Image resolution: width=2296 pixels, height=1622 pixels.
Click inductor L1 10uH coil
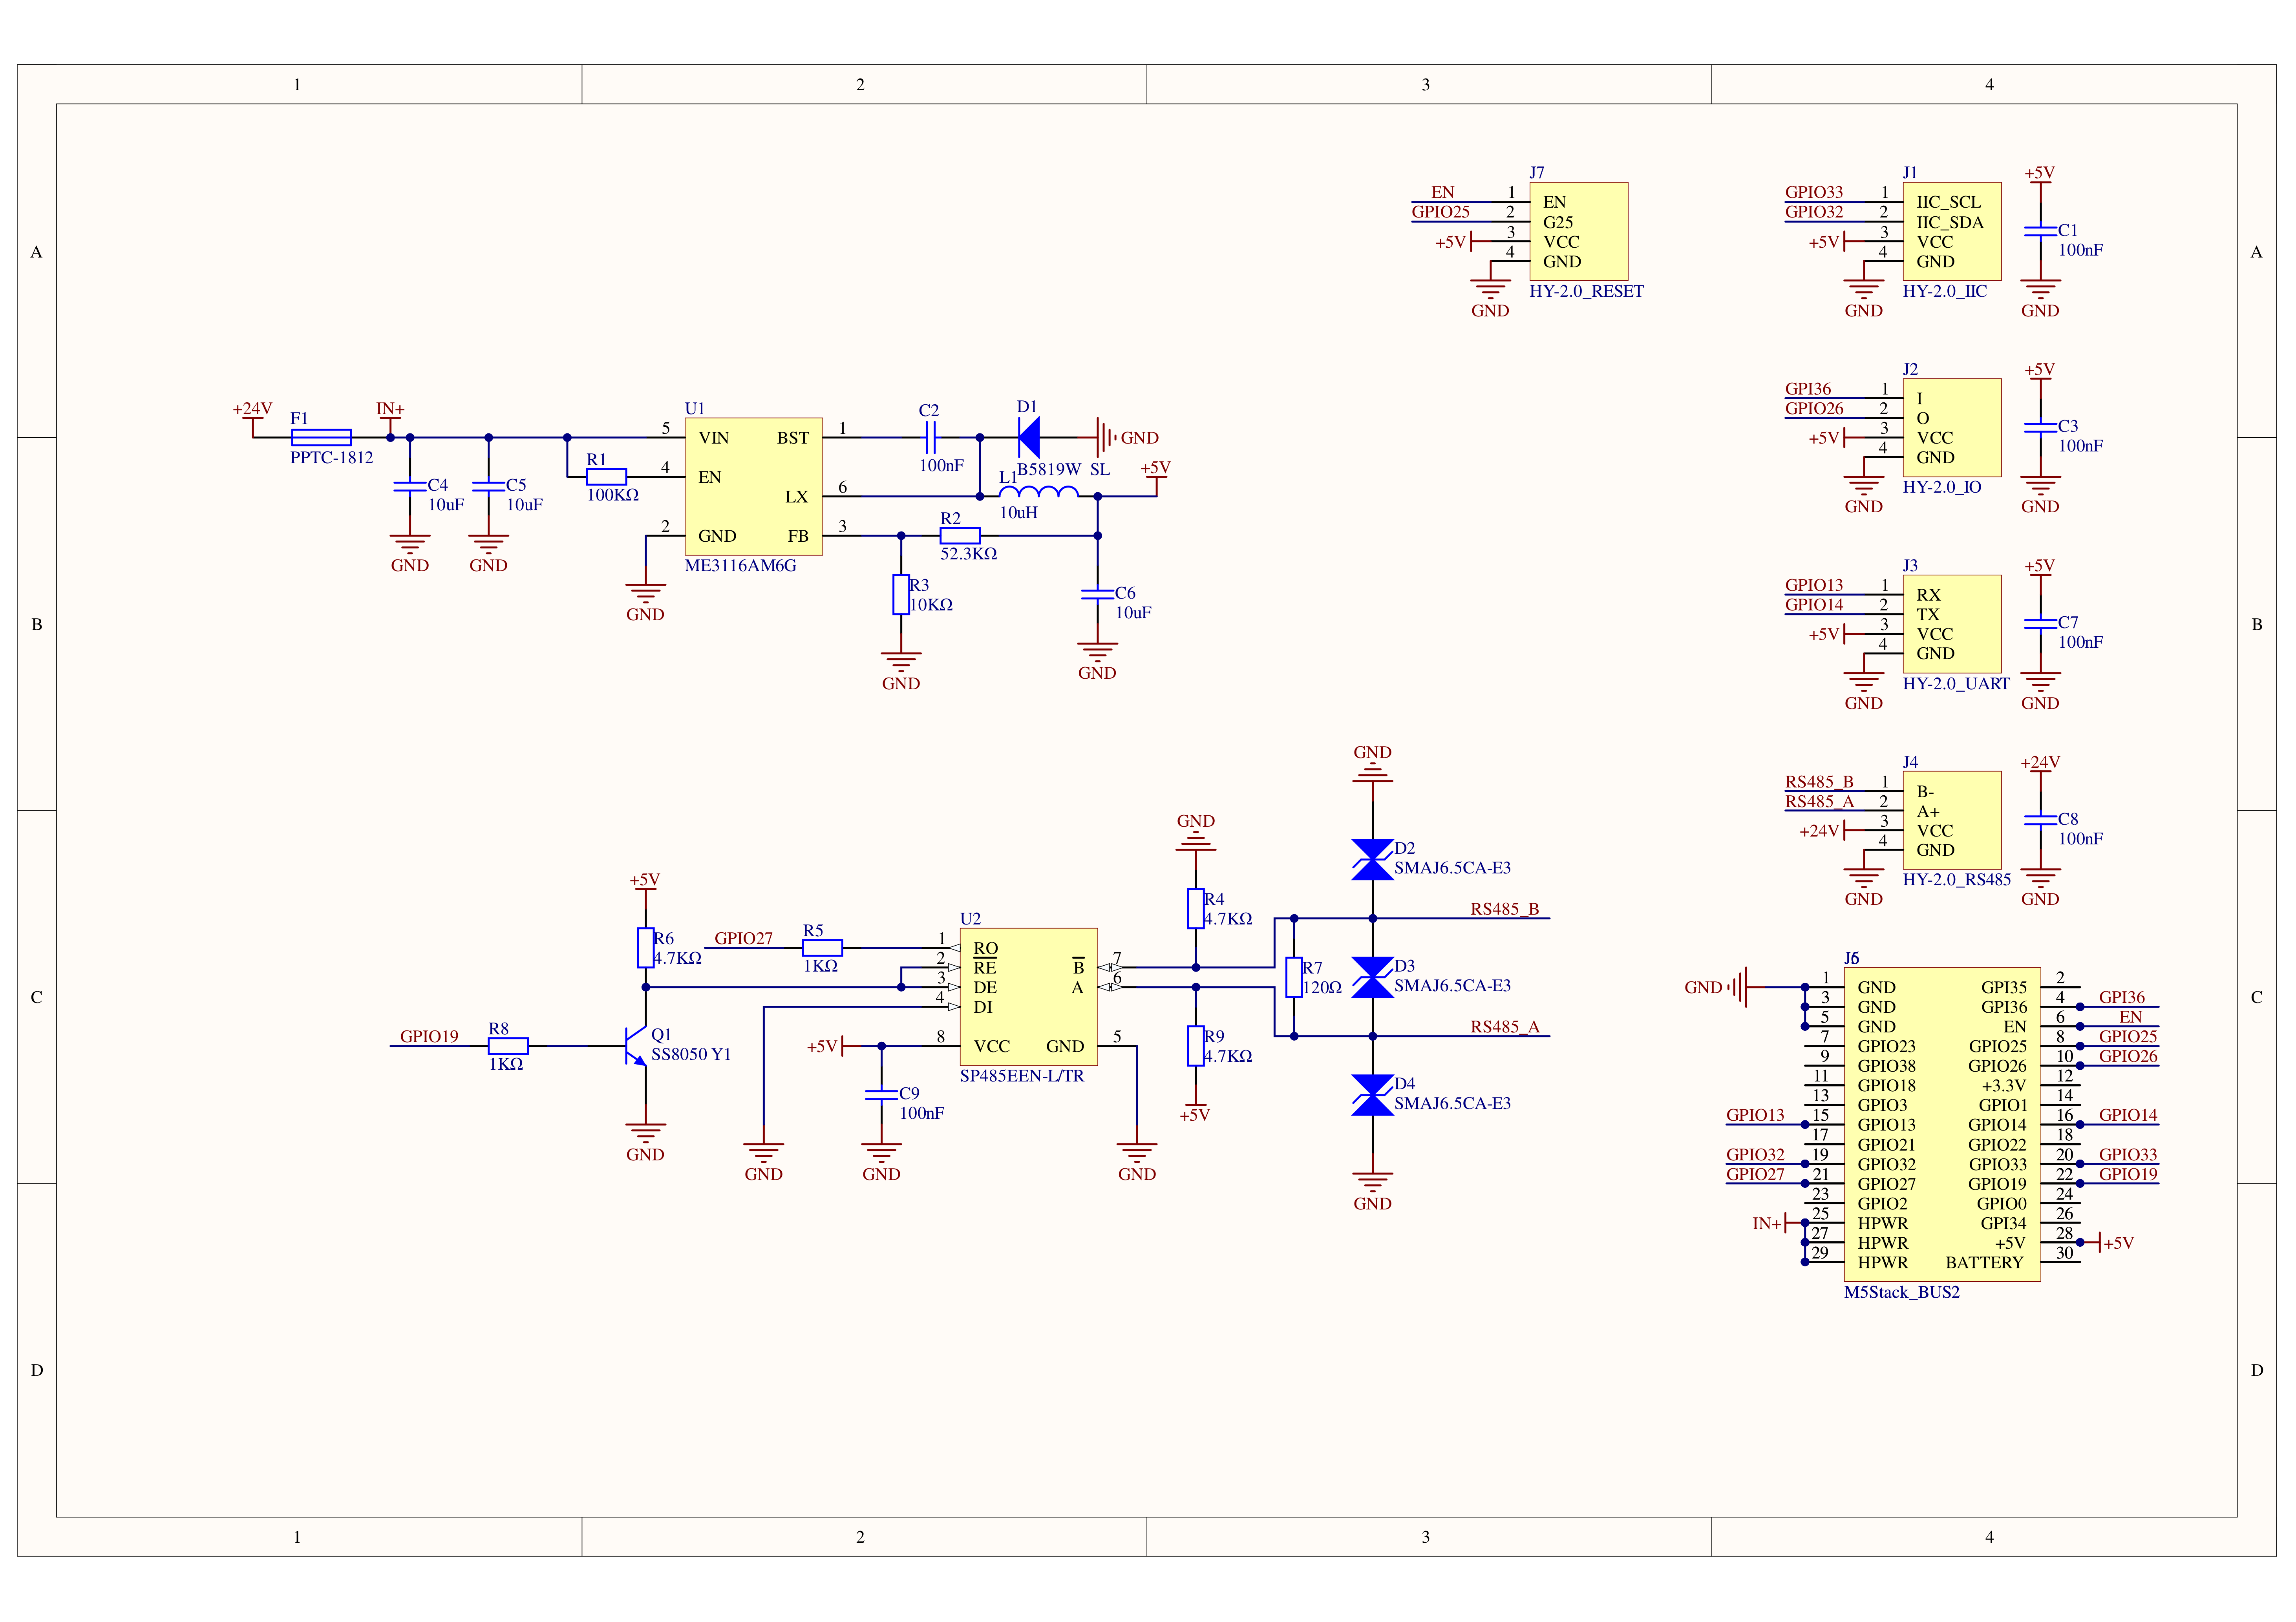[1038, 491]
